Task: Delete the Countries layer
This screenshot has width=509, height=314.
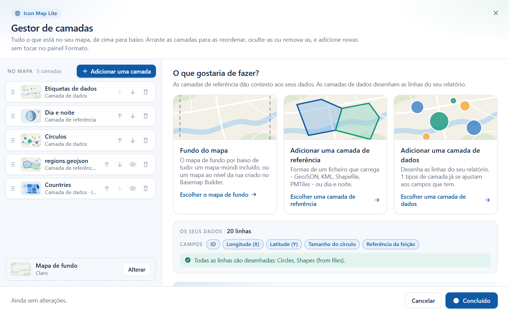Action: [146, 188]
